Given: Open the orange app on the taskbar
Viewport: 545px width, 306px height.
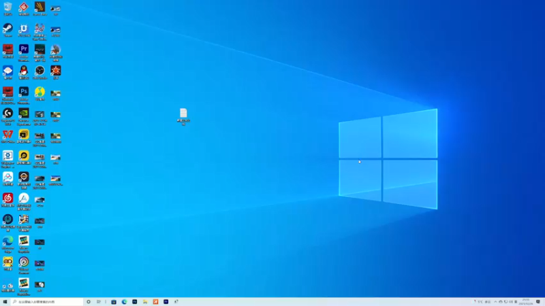Looking at the screenshot, I should click(155, 302).
